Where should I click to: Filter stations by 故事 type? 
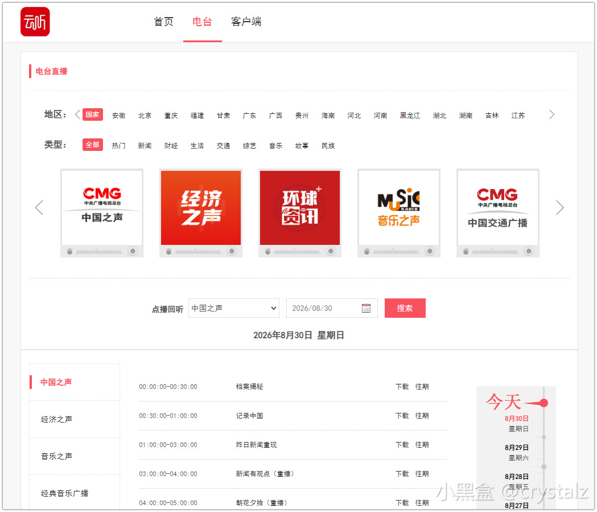pyautogui.click(x=302, y=146)
